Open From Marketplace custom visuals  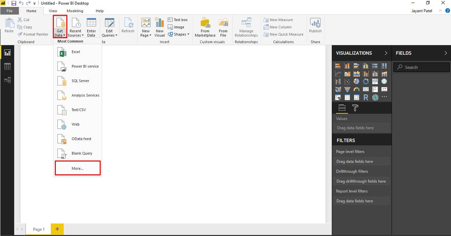pyautogui.click(x=205, y=27)
